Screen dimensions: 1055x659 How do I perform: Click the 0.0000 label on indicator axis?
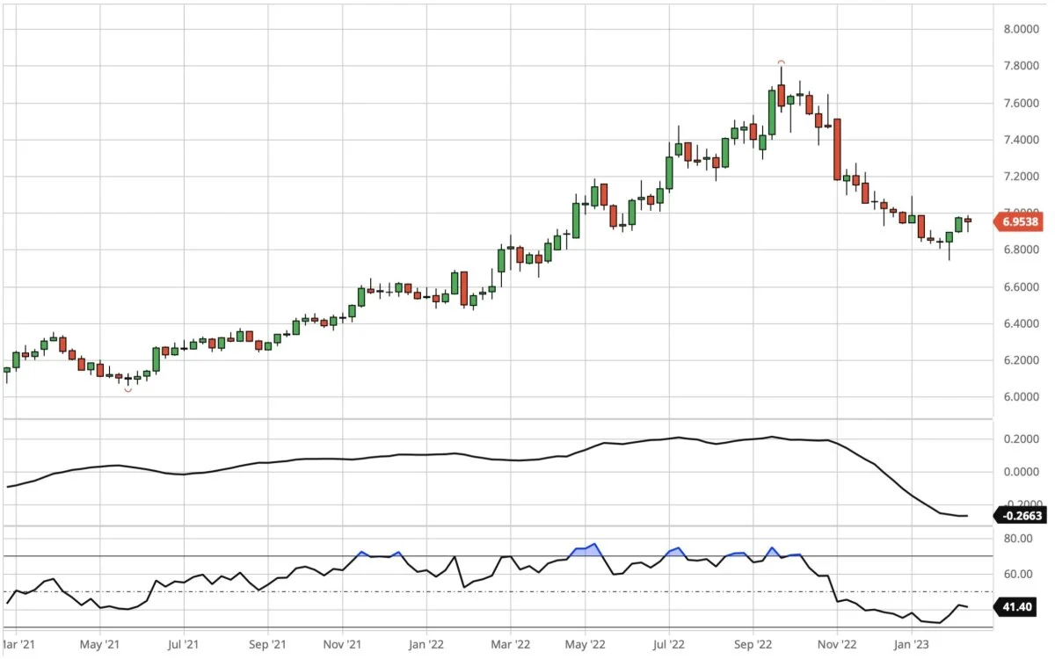[1020, 473]
